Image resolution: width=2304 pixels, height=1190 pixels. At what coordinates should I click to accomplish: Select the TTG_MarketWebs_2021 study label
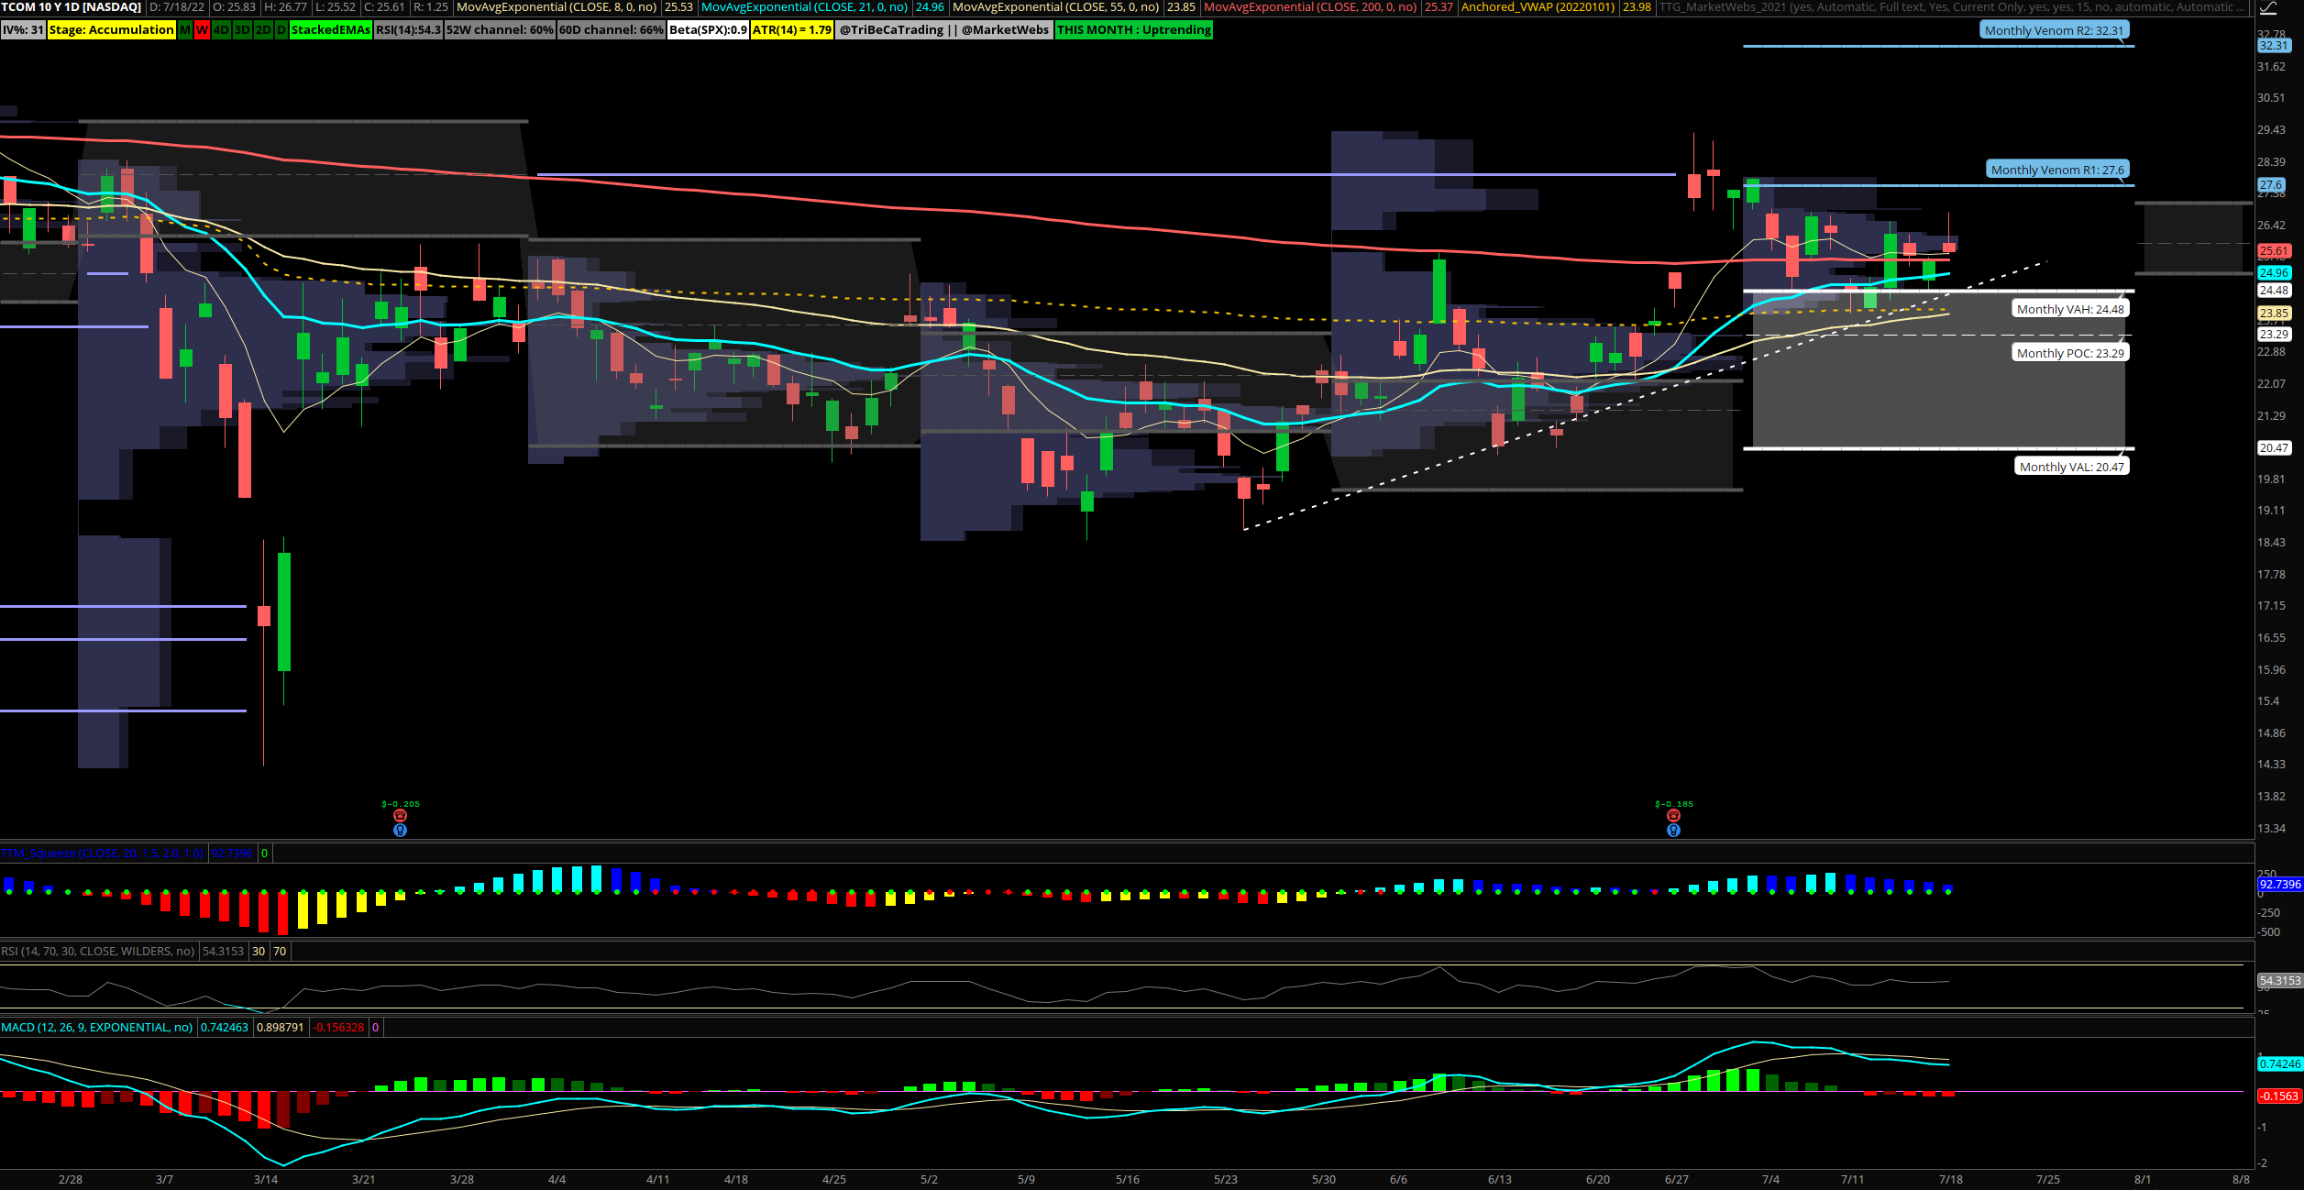point(1953,6)
